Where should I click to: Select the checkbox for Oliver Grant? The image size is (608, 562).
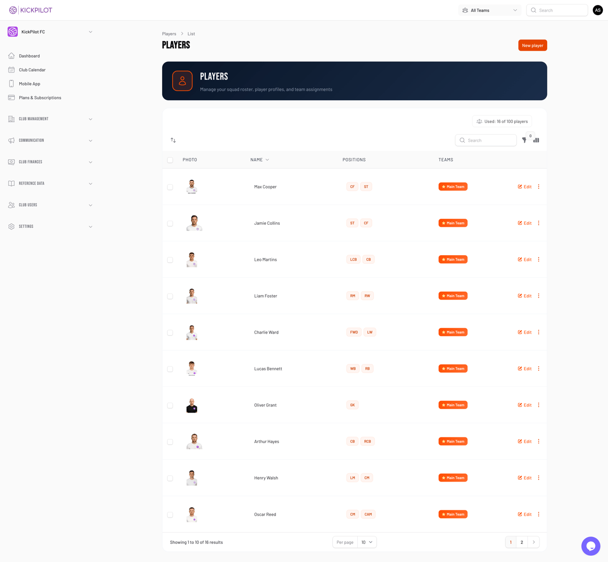coord(170,405)
